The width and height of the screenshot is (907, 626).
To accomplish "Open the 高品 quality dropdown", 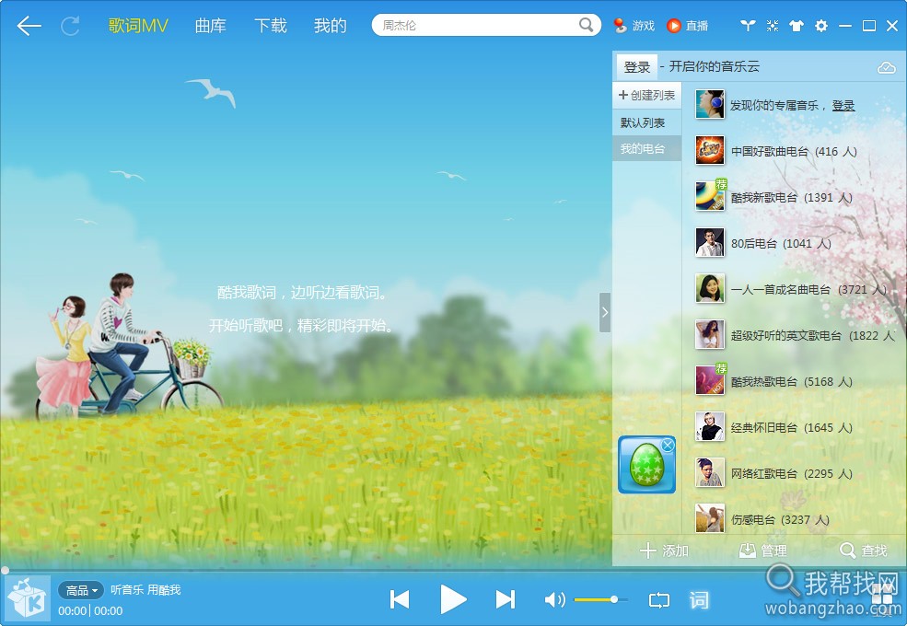I will point(81,590).
